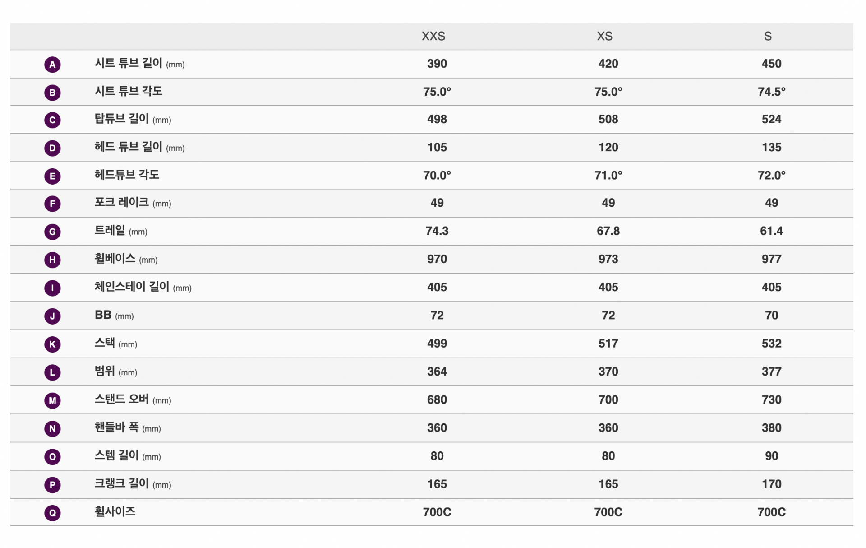The height and width of the screenshot is (548, 866).
Task: Click the S 스템 길이 value 90
Action: (771, 456)
